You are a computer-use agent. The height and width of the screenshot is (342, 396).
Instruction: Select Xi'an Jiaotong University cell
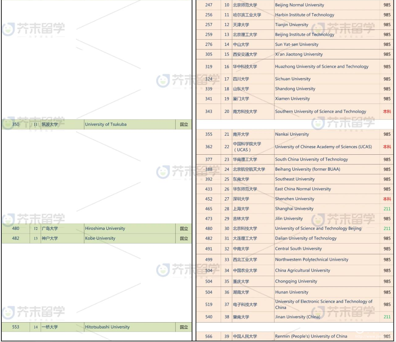(327, 54)
